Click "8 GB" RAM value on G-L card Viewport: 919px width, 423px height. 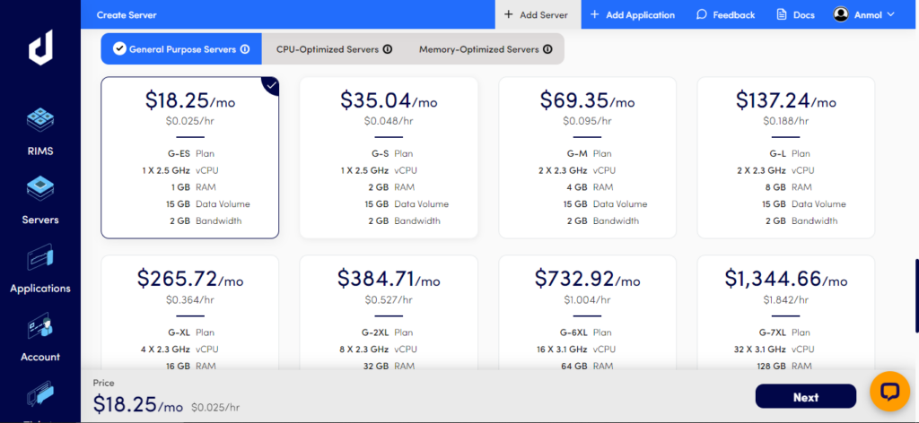point(775,187)
